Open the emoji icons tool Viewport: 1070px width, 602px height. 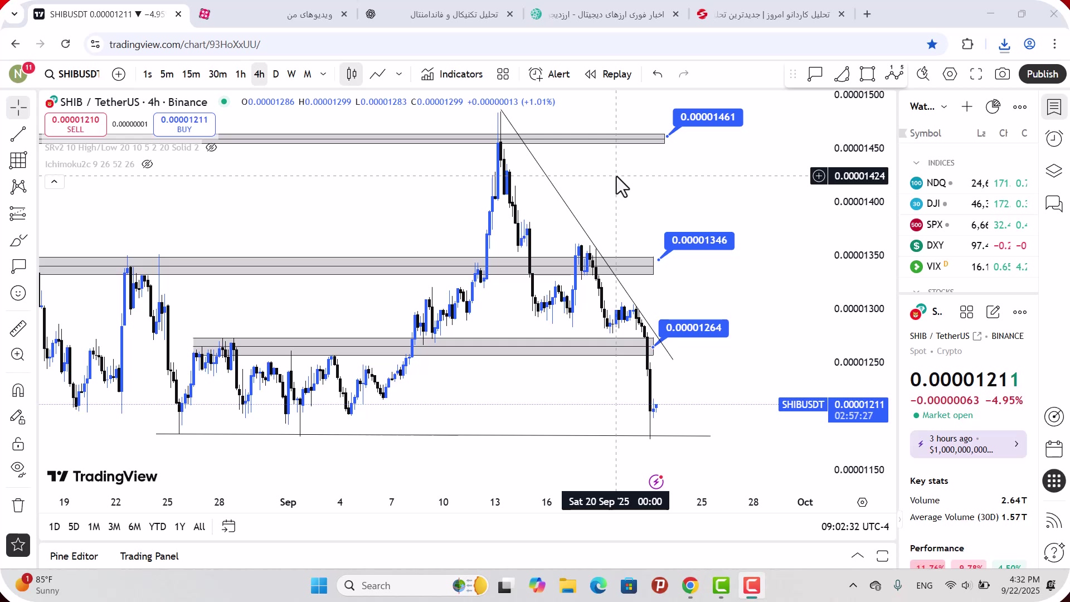click(x=18, y=293)
